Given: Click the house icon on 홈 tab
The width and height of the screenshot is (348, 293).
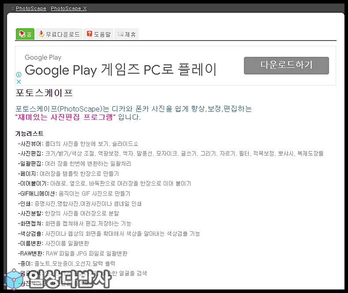Looking at the screenshot, I should point(22,34).
